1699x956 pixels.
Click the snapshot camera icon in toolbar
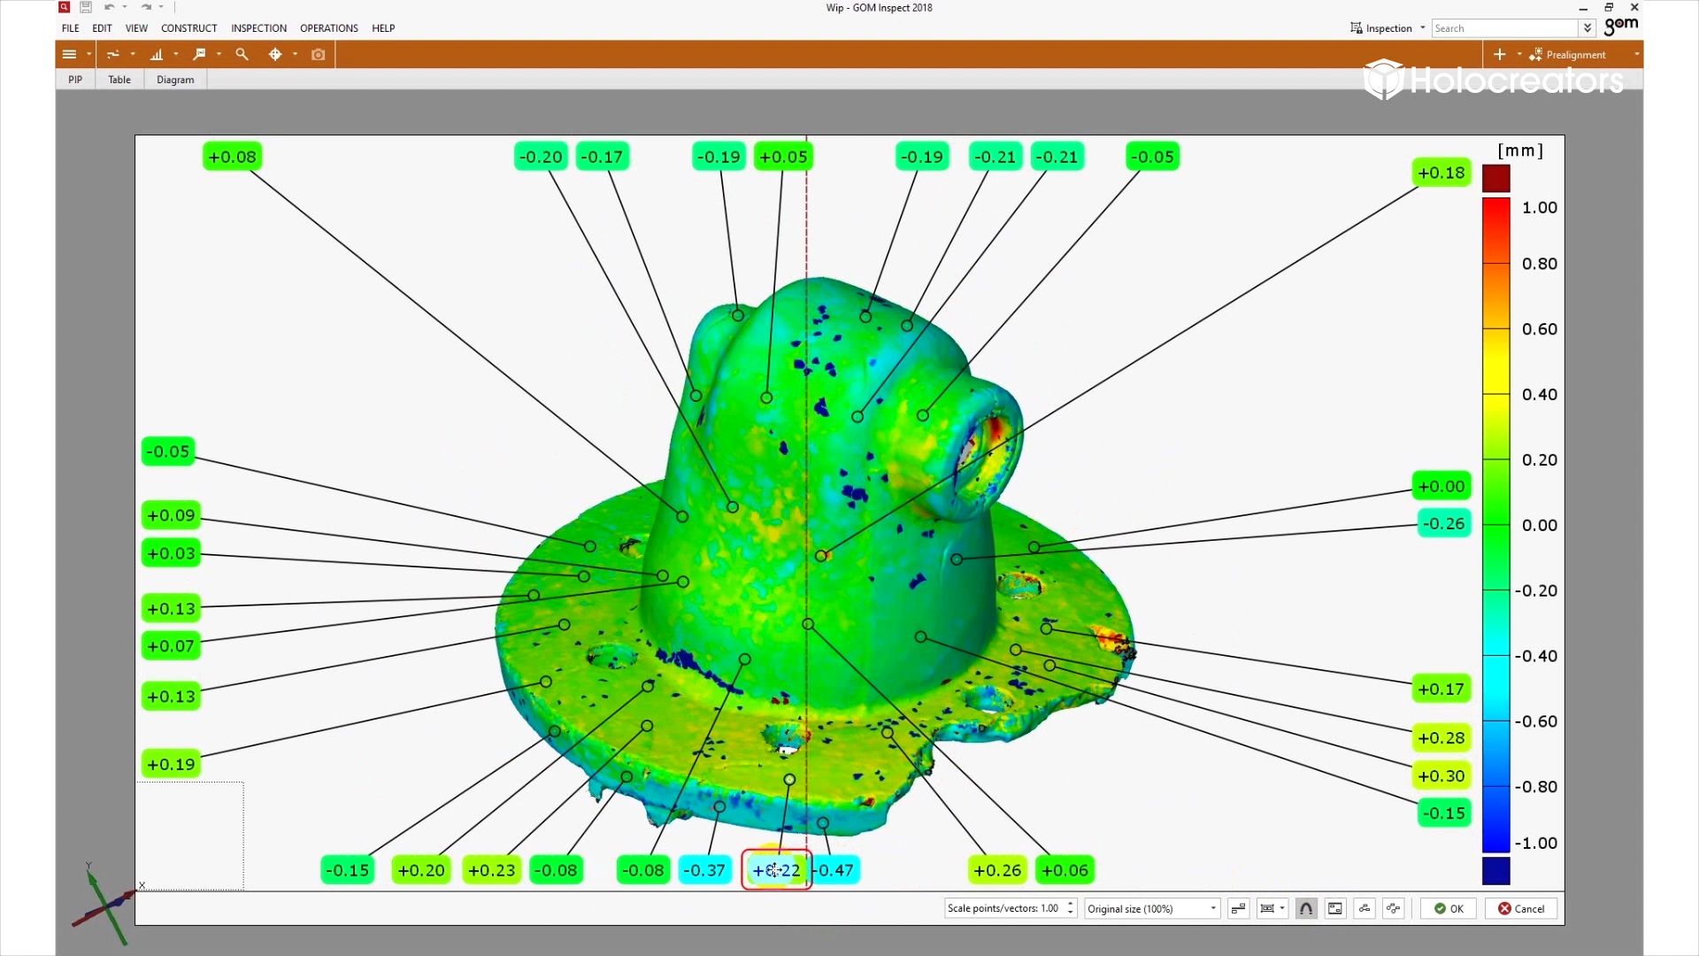click(319, 55)
